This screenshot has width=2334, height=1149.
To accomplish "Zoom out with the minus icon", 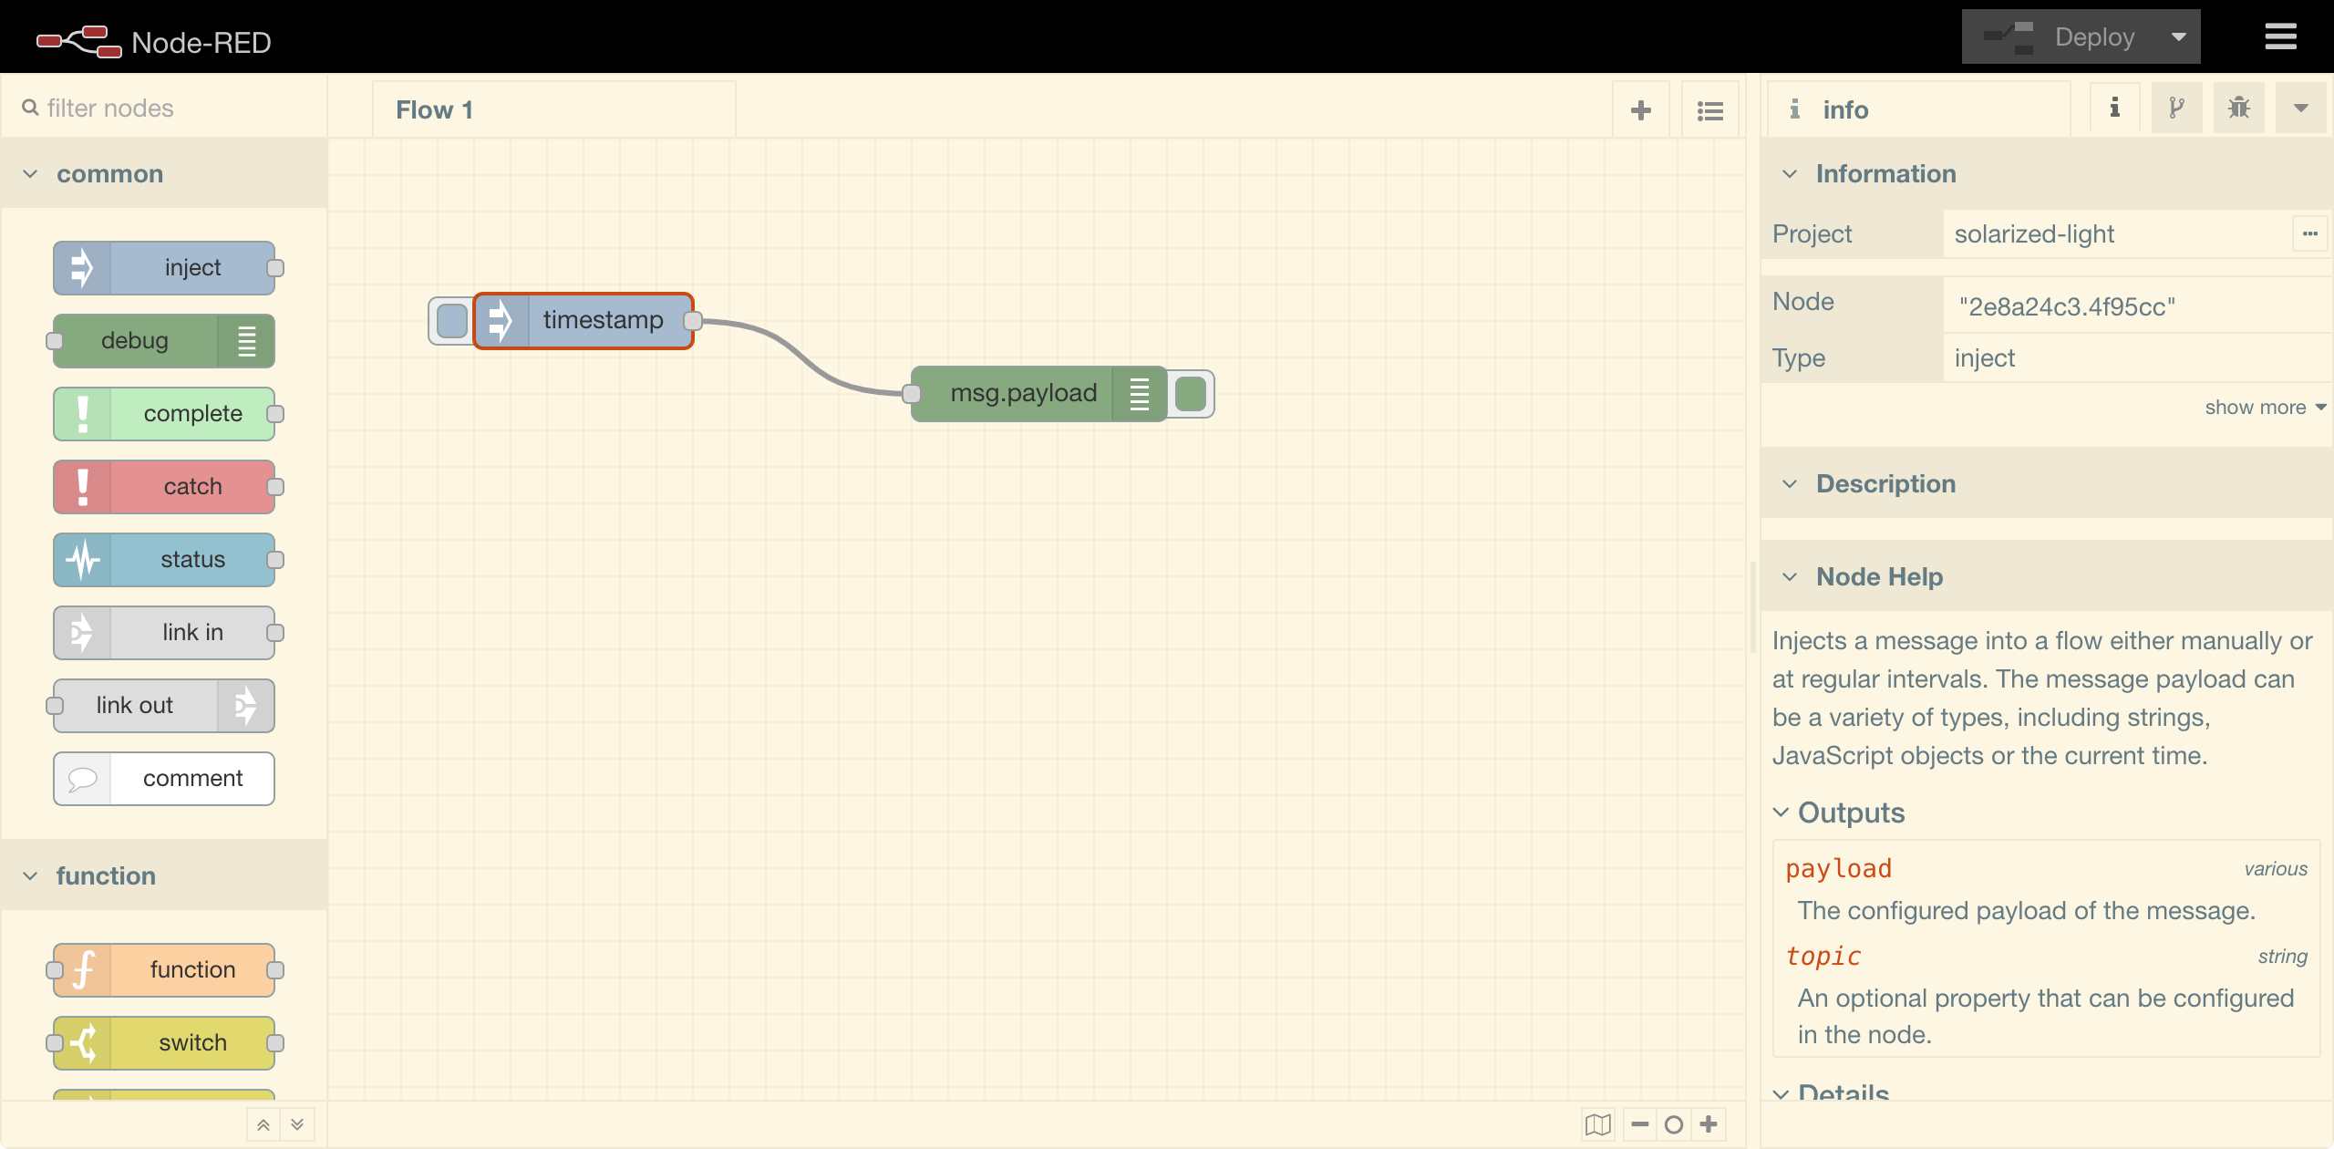I will point(1640,1124).
